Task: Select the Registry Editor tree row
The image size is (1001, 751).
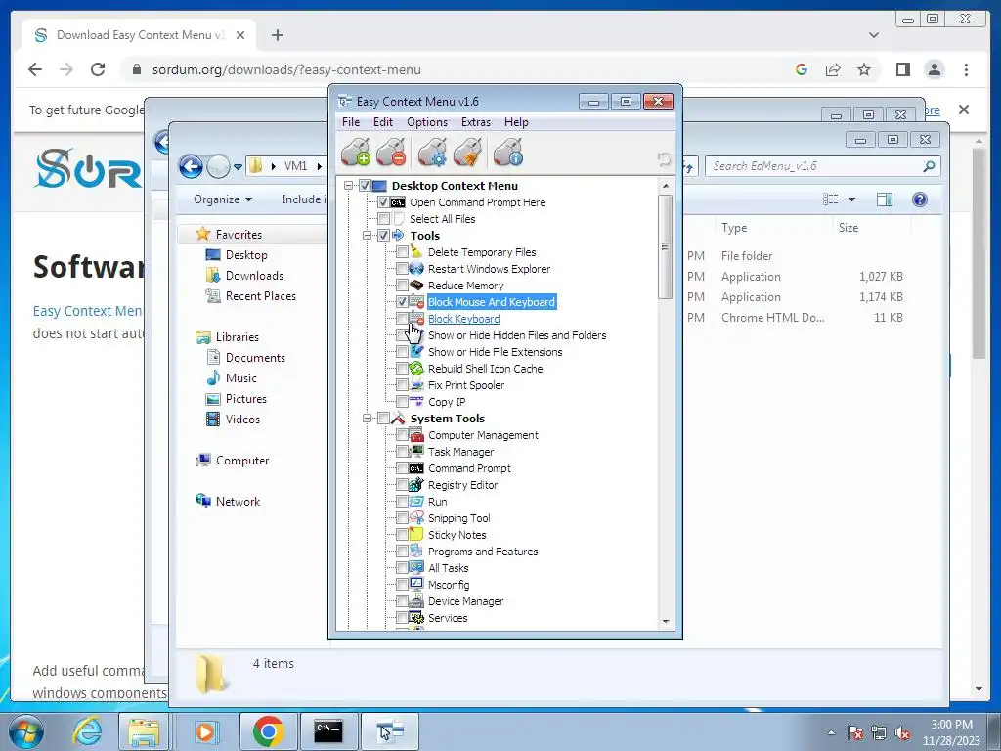Action: pos(462,485)
